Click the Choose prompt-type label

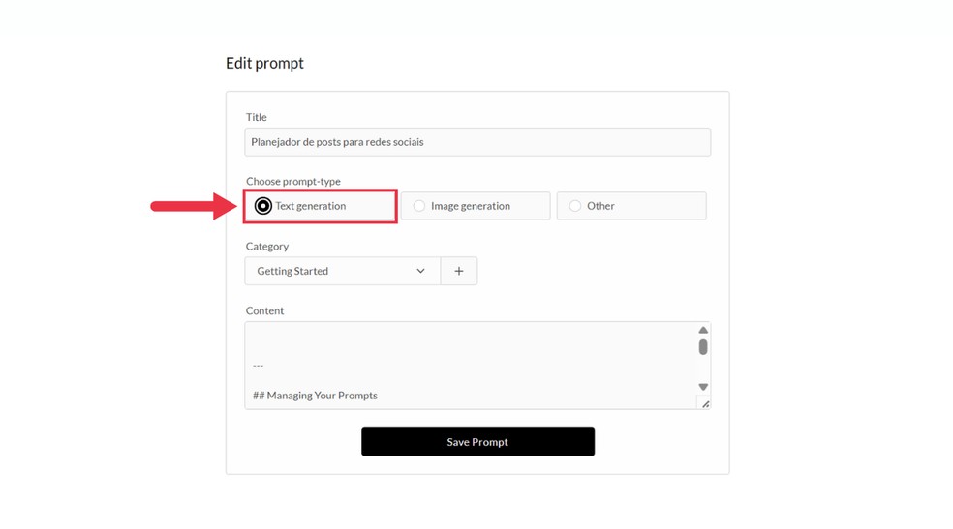pos(293,181)
